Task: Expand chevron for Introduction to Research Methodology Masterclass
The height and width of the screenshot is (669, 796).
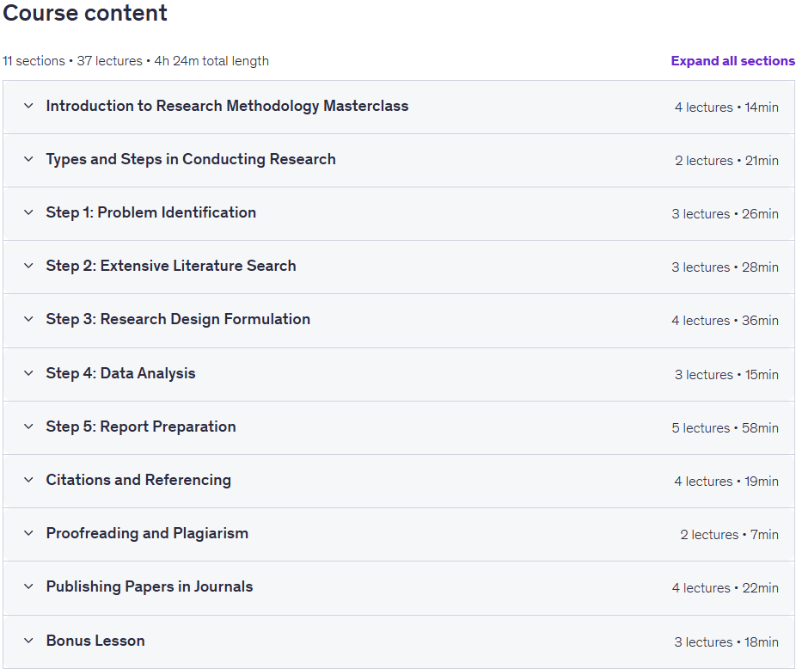Action: [29, 106]
